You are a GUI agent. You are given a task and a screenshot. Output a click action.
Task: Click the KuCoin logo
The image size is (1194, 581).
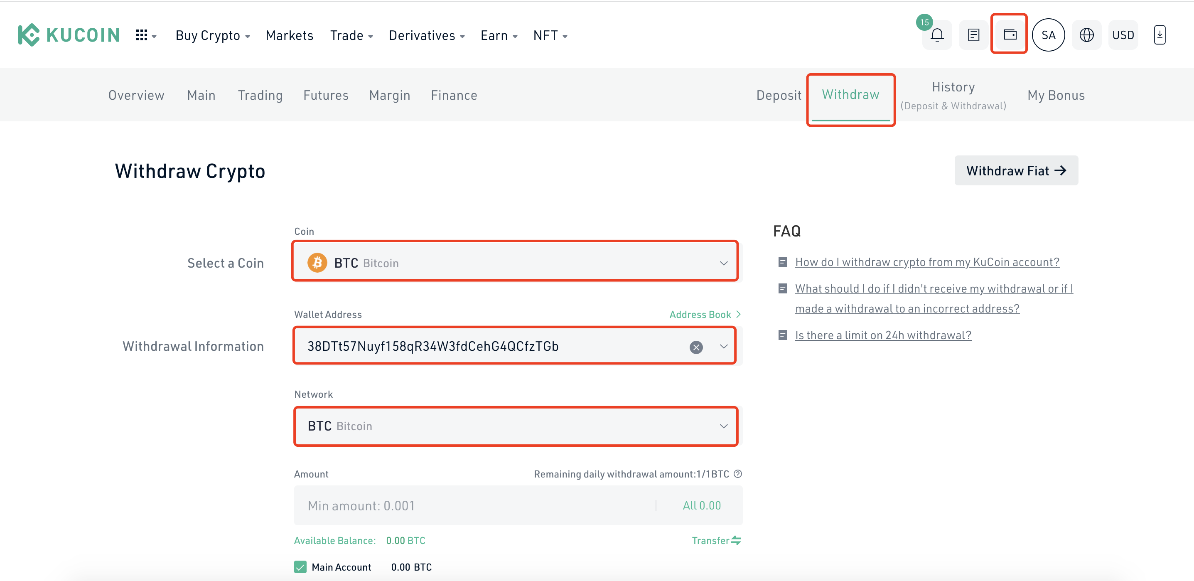[x=69, y=35]
